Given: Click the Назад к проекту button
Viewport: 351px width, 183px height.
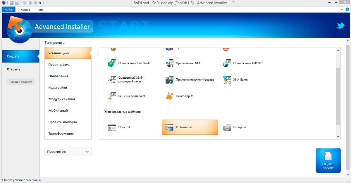Looking at the screenshot, I should 20,82.
